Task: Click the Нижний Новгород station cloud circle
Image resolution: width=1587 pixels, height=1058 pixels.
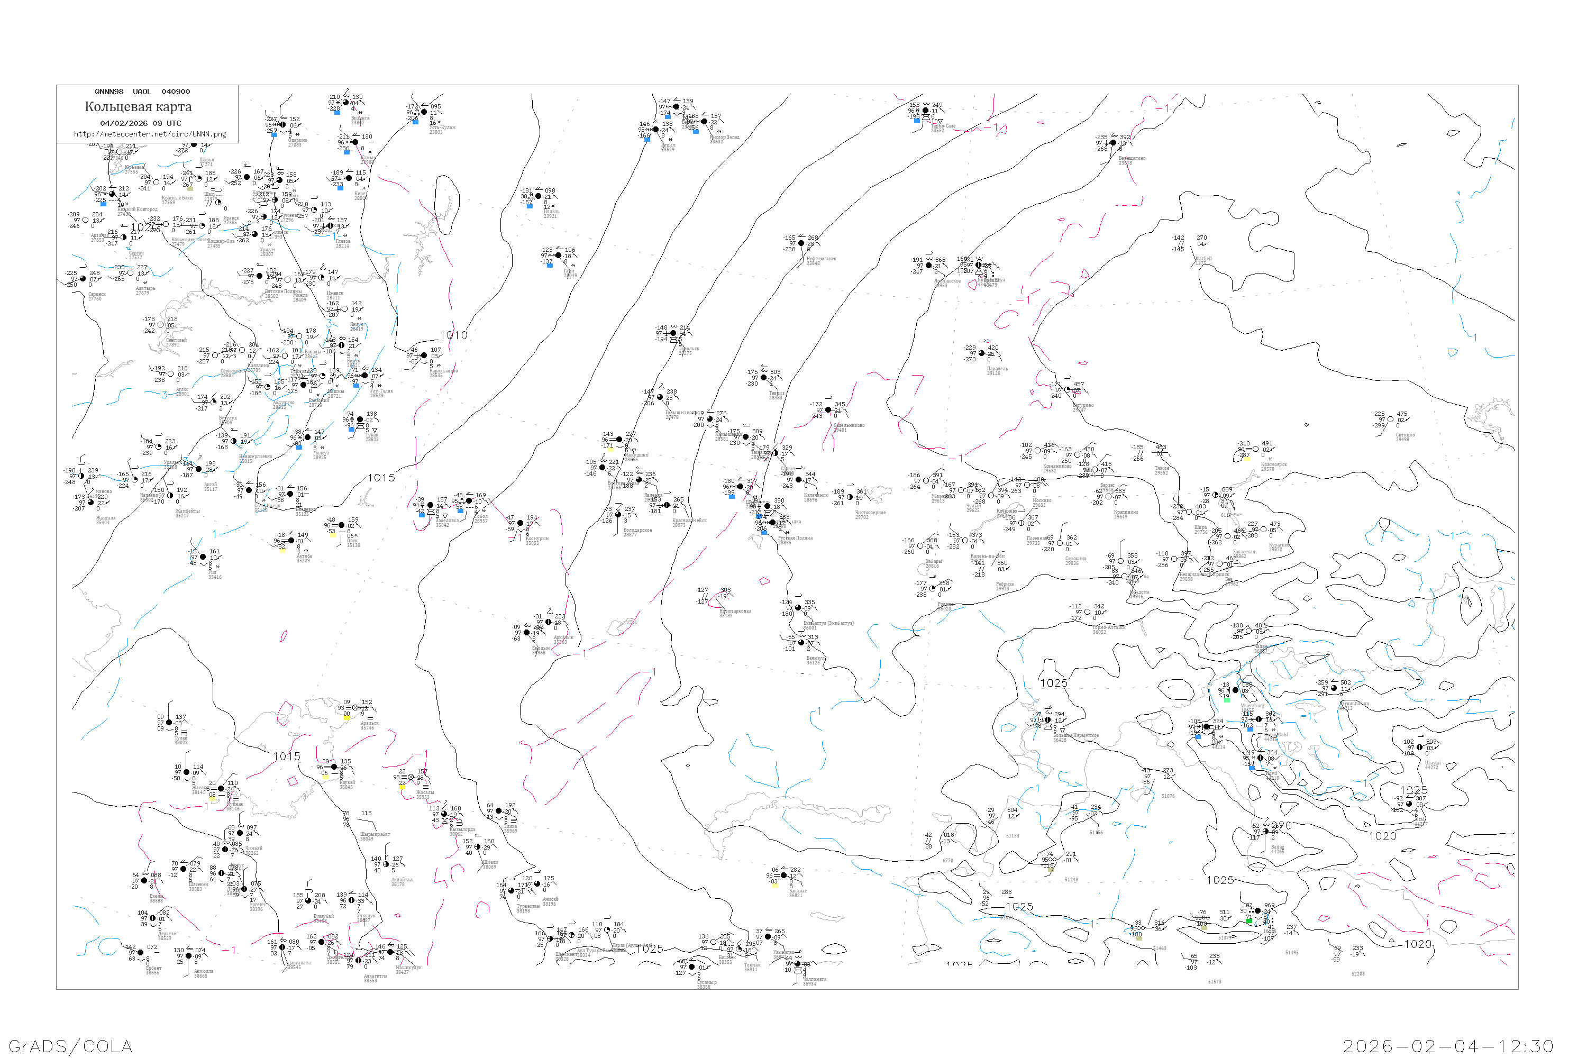Action: [112, 194]
